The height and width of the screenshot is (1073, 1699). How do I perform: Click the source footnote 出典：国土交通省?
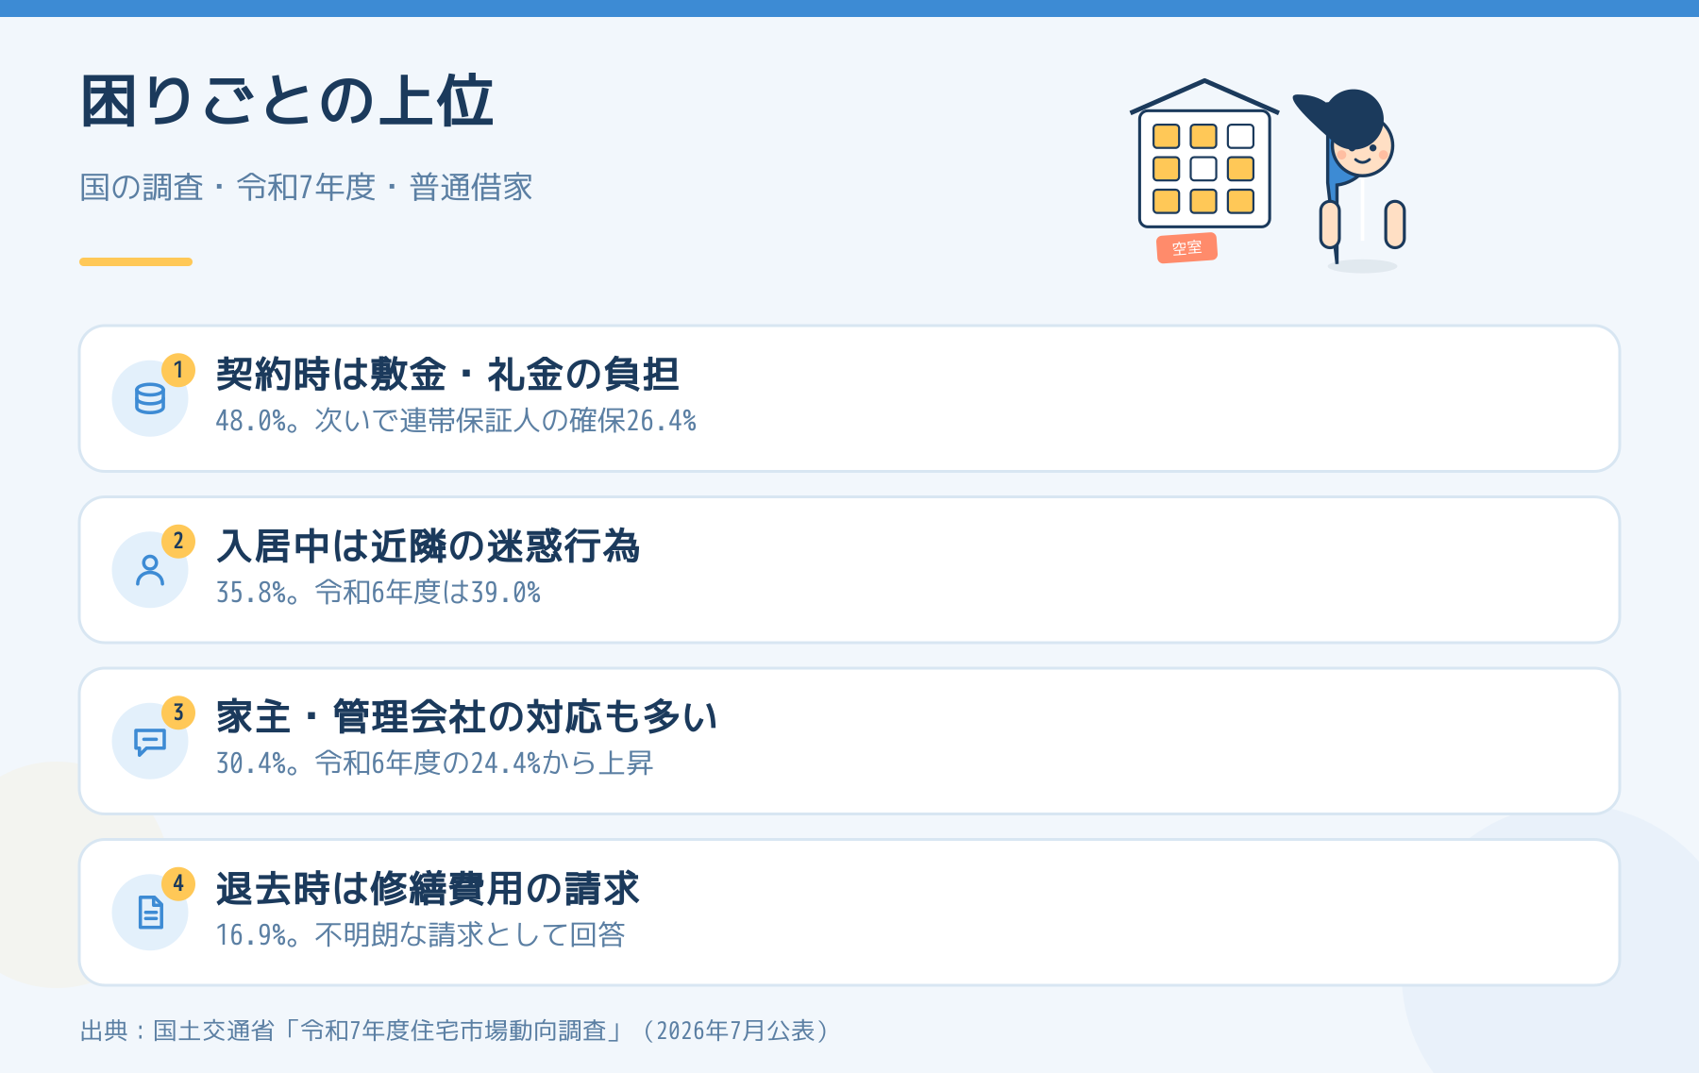point(455,1031)
